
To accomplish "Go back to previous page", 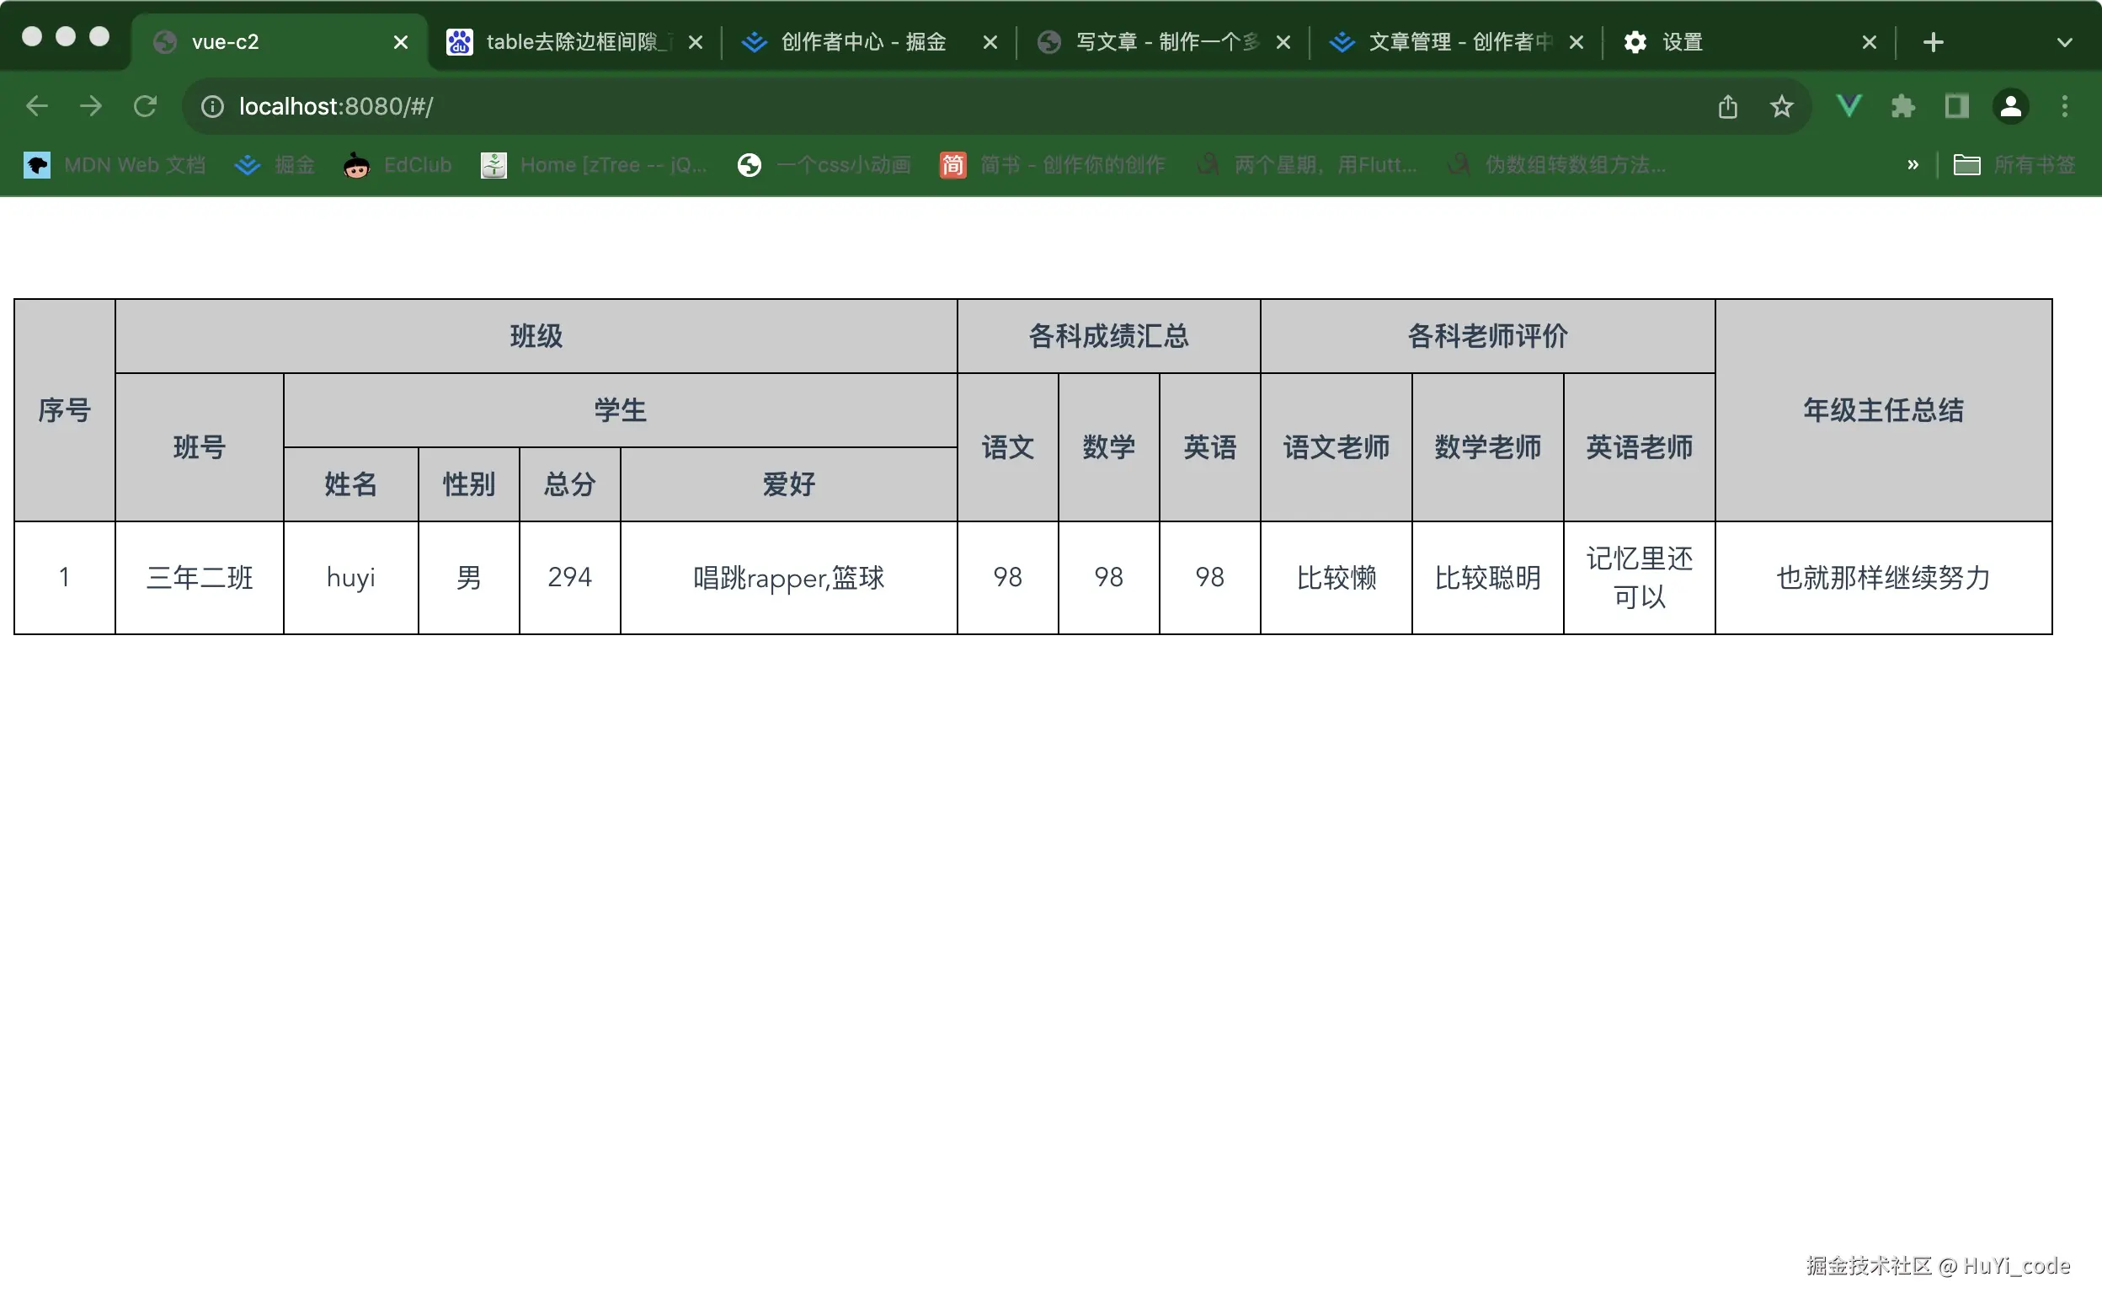I will (36, 106).
